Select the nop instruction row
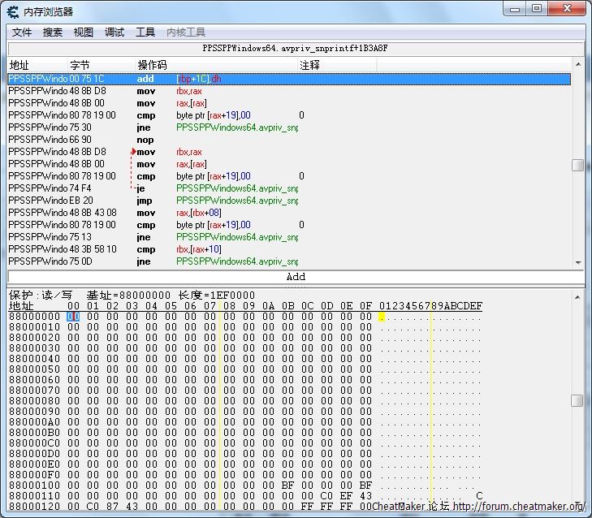The image size is (592, 518). 146,140
